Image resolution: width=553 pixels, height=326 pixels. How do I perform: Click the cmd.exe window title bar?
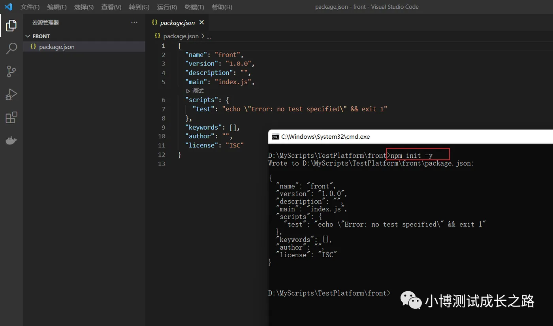click(411, 137)
